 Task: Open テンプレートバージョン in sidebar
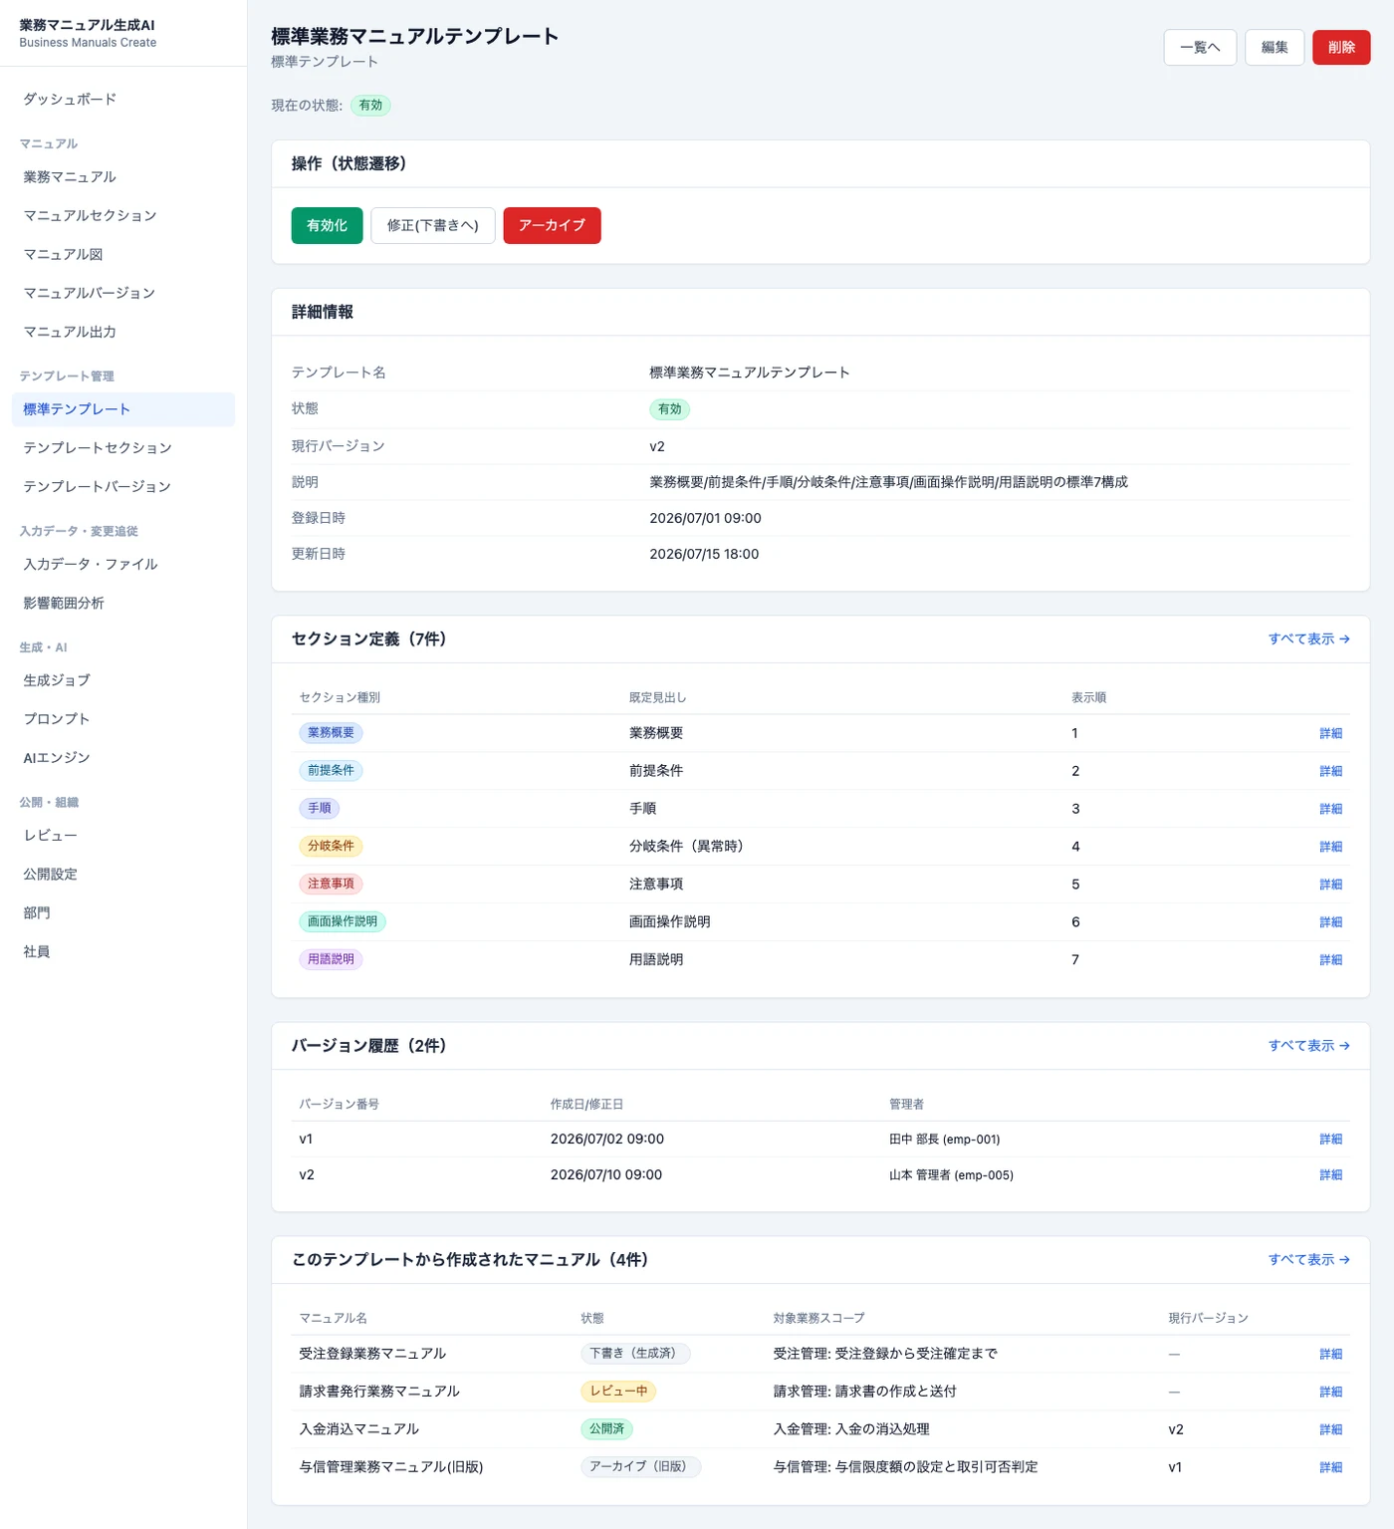click(123, 487)
